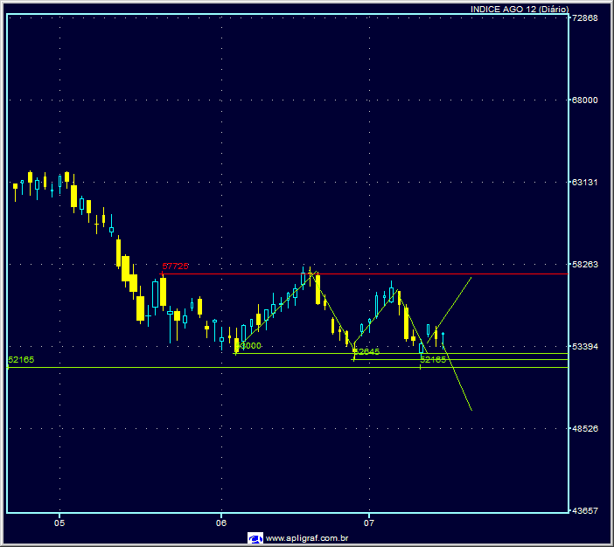Click the 07 month label on time axis
Image resolution: width=614 pixels, height=547 pixels.
tap(369, 523)
